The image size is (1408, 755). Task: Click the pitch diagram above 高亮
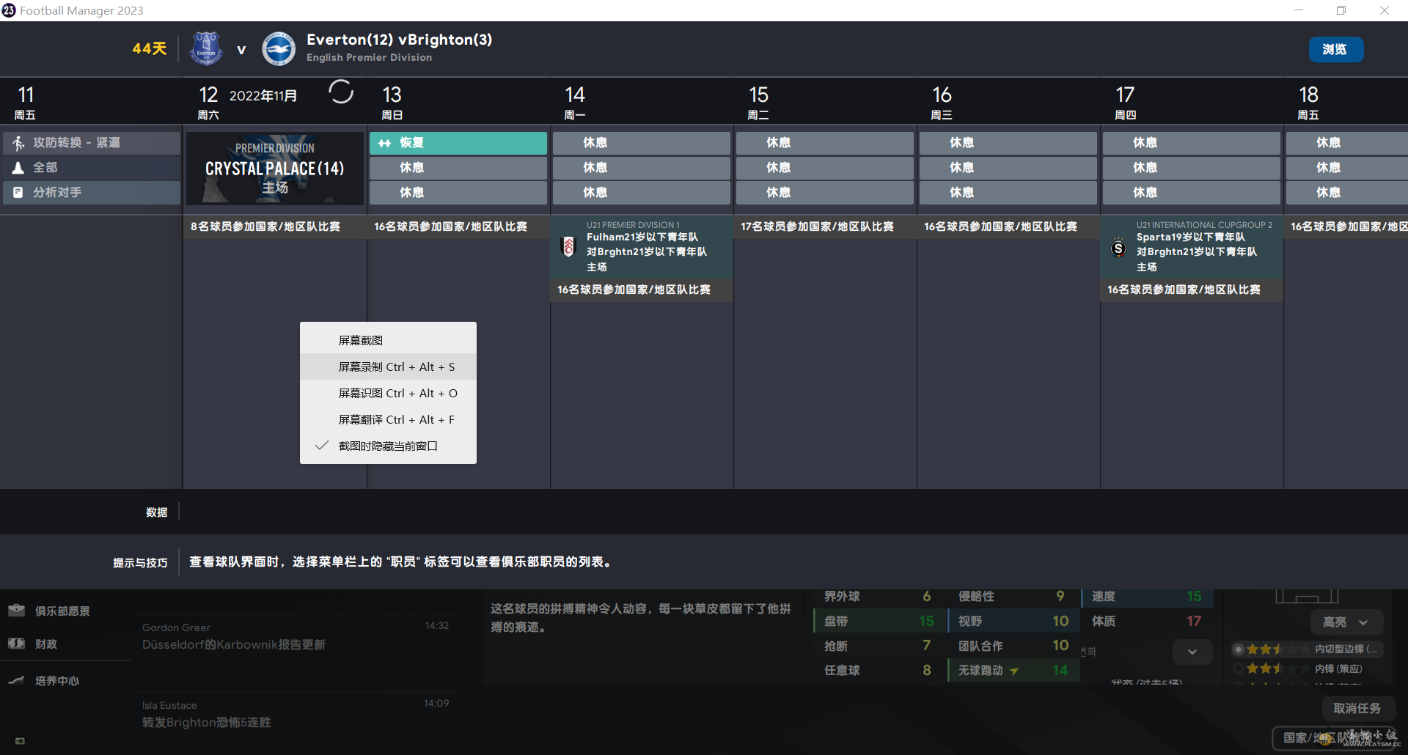[x=1308, y=597]
